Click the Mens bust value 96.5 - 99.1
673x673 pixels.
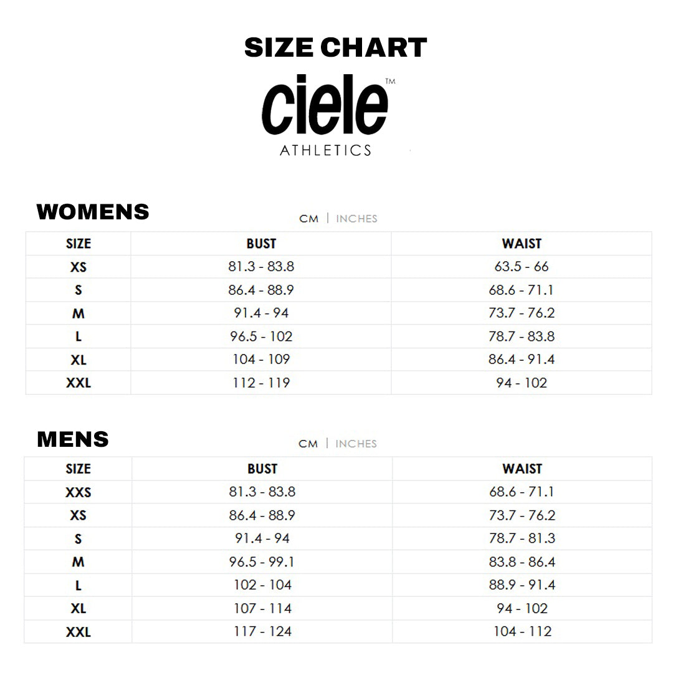pyautogui.click(x=262, y=562)
